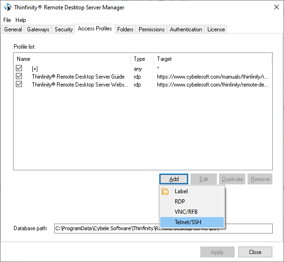Select the Thinfinity Remote Desktop Server Webs... row
The width and height of the screenshot is (284, 262).
pos(80,85)
